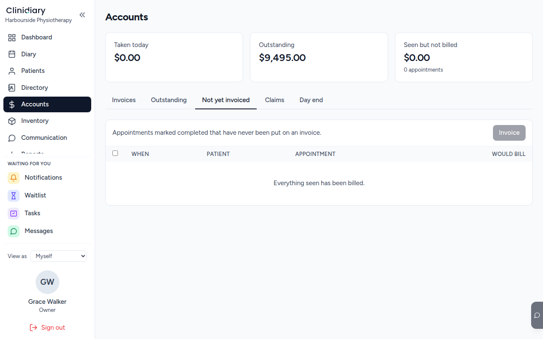Click the Tasks checkmark icon
The width and height of the screenshot is (543, 339).
tap(14, 213)
